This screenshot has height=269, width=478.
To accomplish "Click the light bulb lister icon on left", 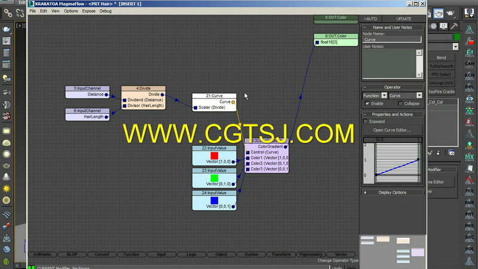I will coord(6,78).
